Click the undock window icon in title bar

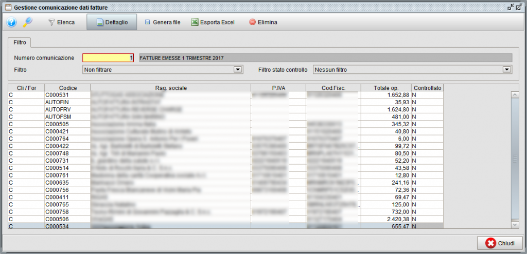(510, 7)
